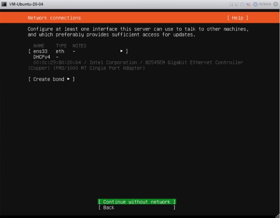Click the VM-Ubuntu-20-04 window title
Image resolution: width=280 pixels, height=218 pixels.
(26, 4)
